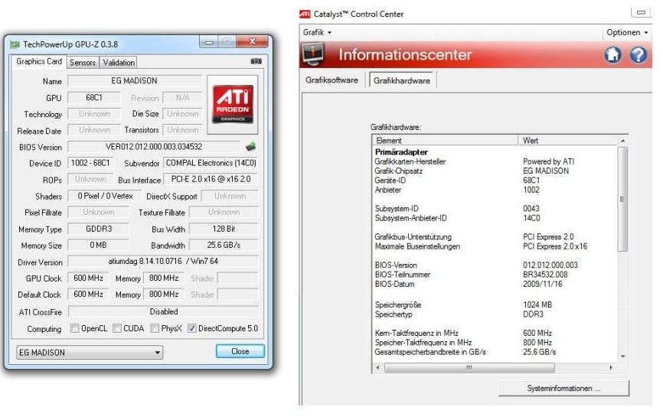Switch to the Grafiksoftware tab
Viewport: 663px width, 420px height.
[x=332, y=80]
